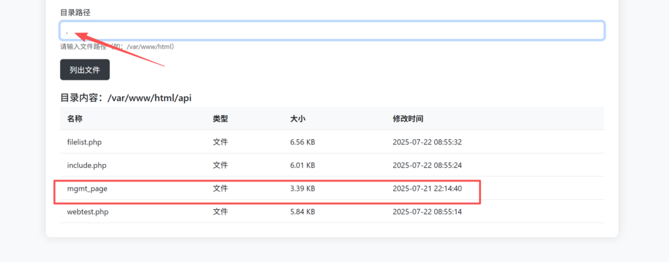669x262 pixels.
Task: Click the 类型 column header
Action: tap(220, 119)
